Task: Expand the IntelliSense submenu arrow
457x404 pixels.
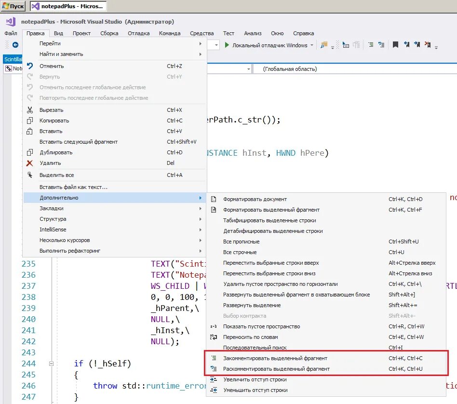Action: 200,229
